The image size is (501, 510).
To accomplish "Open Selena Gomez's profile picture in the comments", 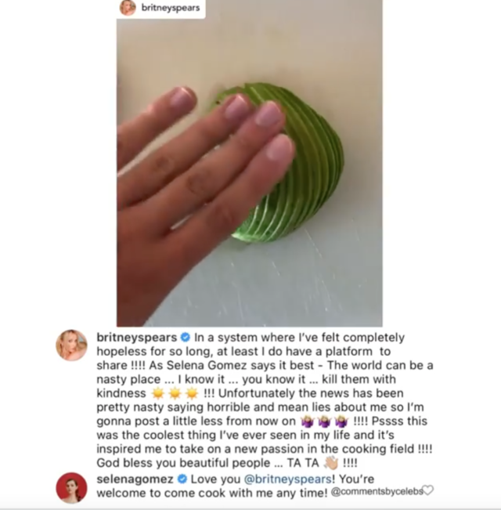I will click(71, 488).
